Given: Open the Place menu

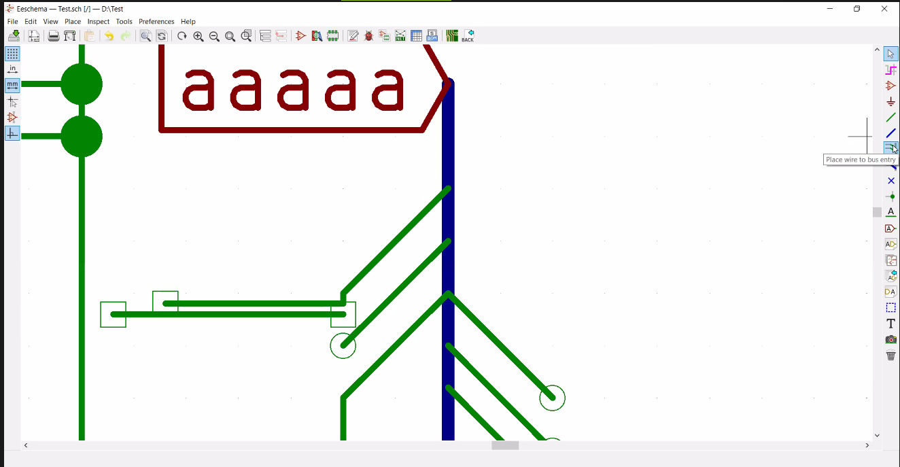Looking at the screenshot, I should [73, 22].
